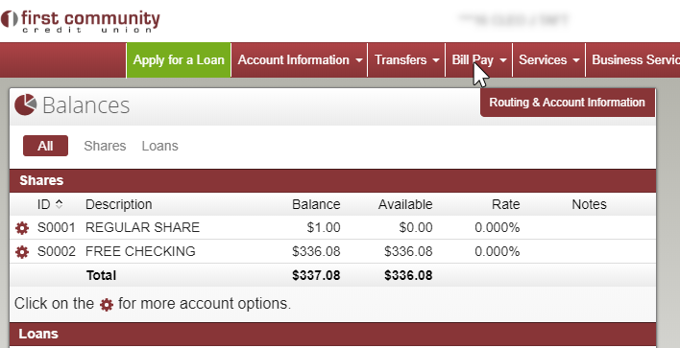Screen dimensions: 680x348
Task: Click the green Apply for a Loan button
Action: (179, 59)
